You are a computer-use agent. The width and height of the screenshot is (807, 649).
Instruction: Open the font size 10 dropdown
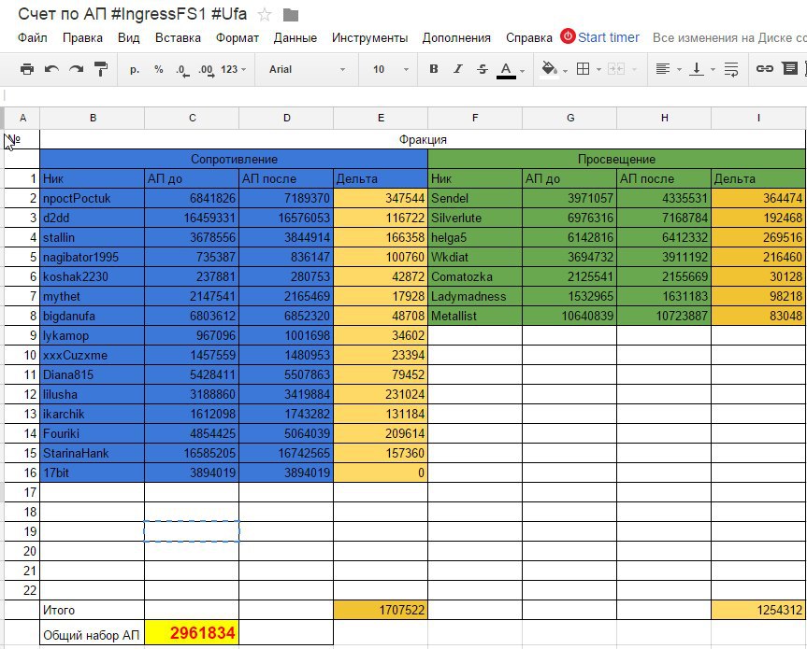pos(391,69)
